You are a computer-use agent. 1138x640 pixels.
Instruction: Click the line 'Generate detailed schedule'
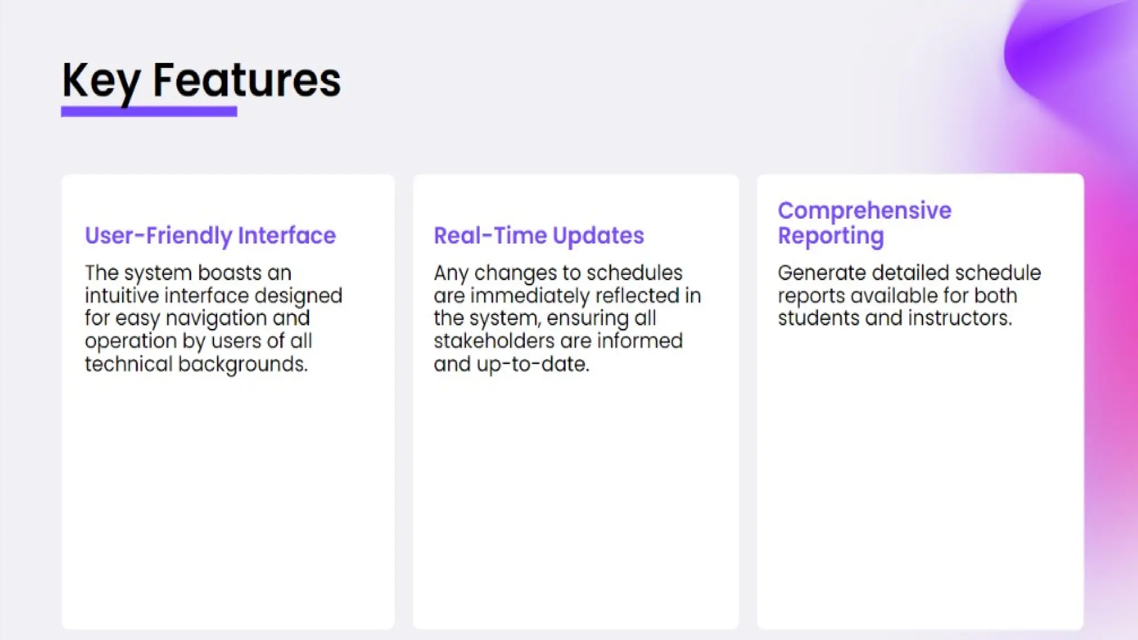click(x=909, y=273)
